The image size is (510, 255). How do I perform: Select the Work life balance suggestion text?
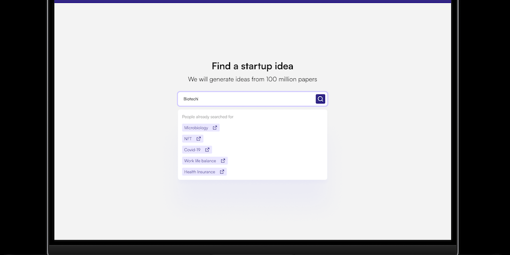click(200, 161)
